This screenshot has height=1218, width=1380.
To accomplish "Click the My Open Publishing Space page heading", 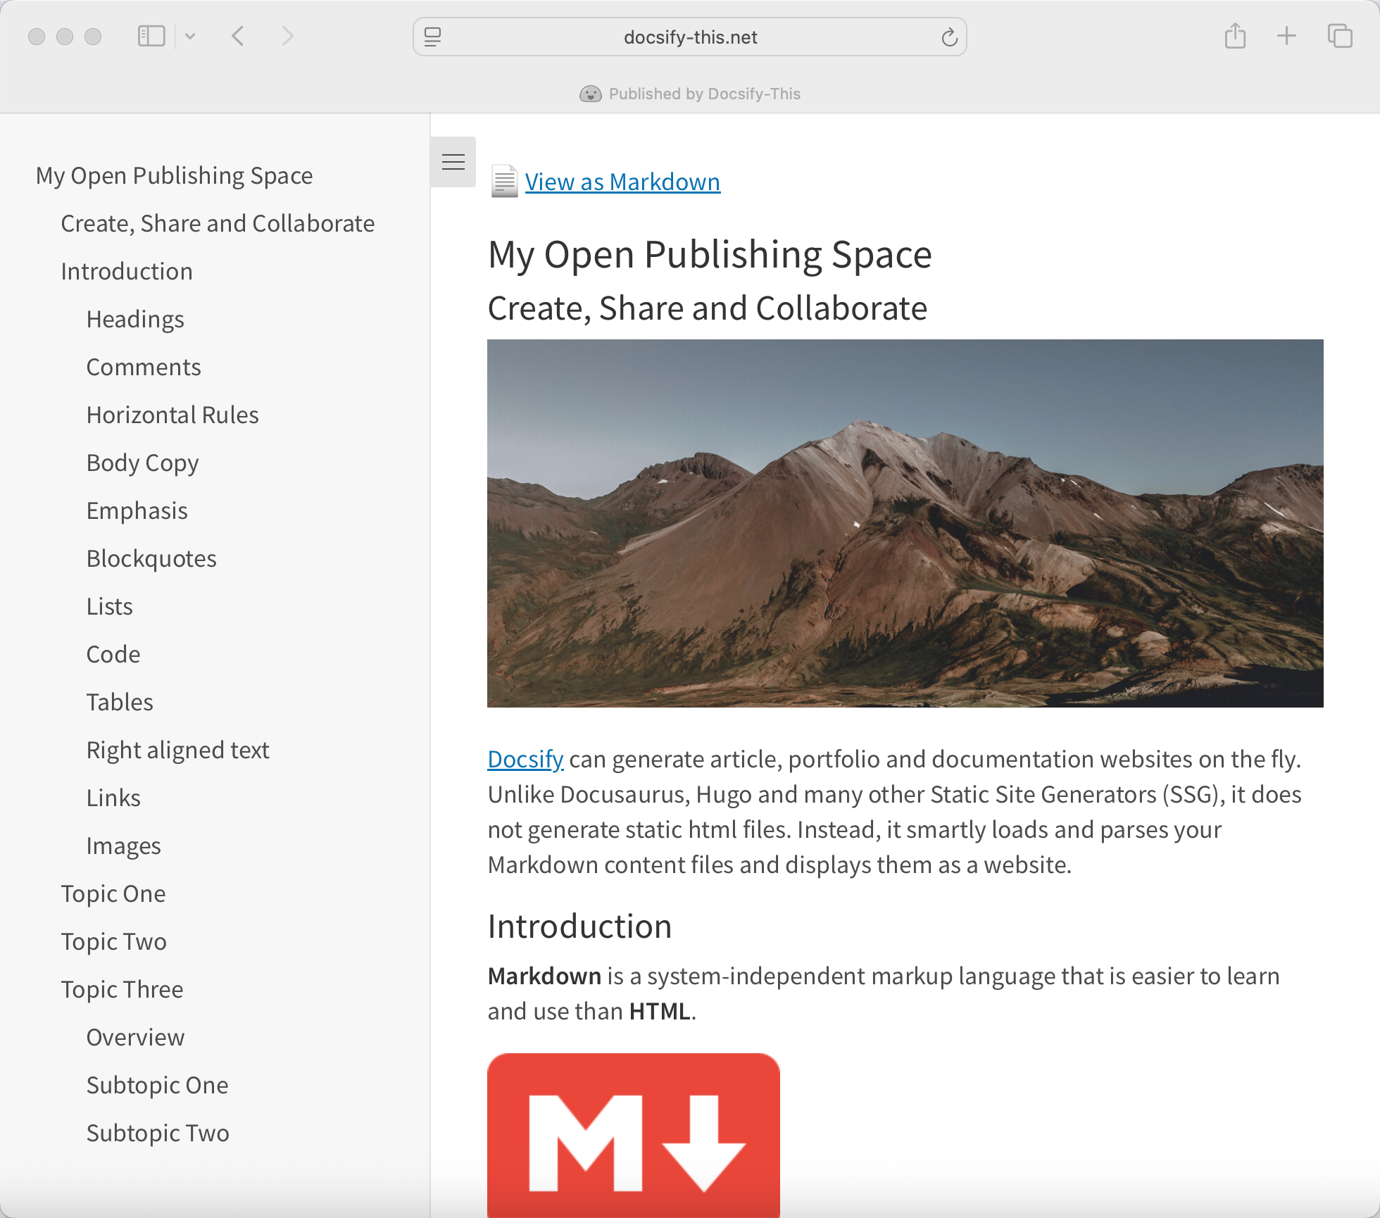I will pos(710,254).
